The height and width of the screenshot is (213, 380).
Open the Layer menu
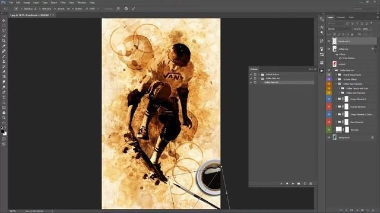(36, 2)
